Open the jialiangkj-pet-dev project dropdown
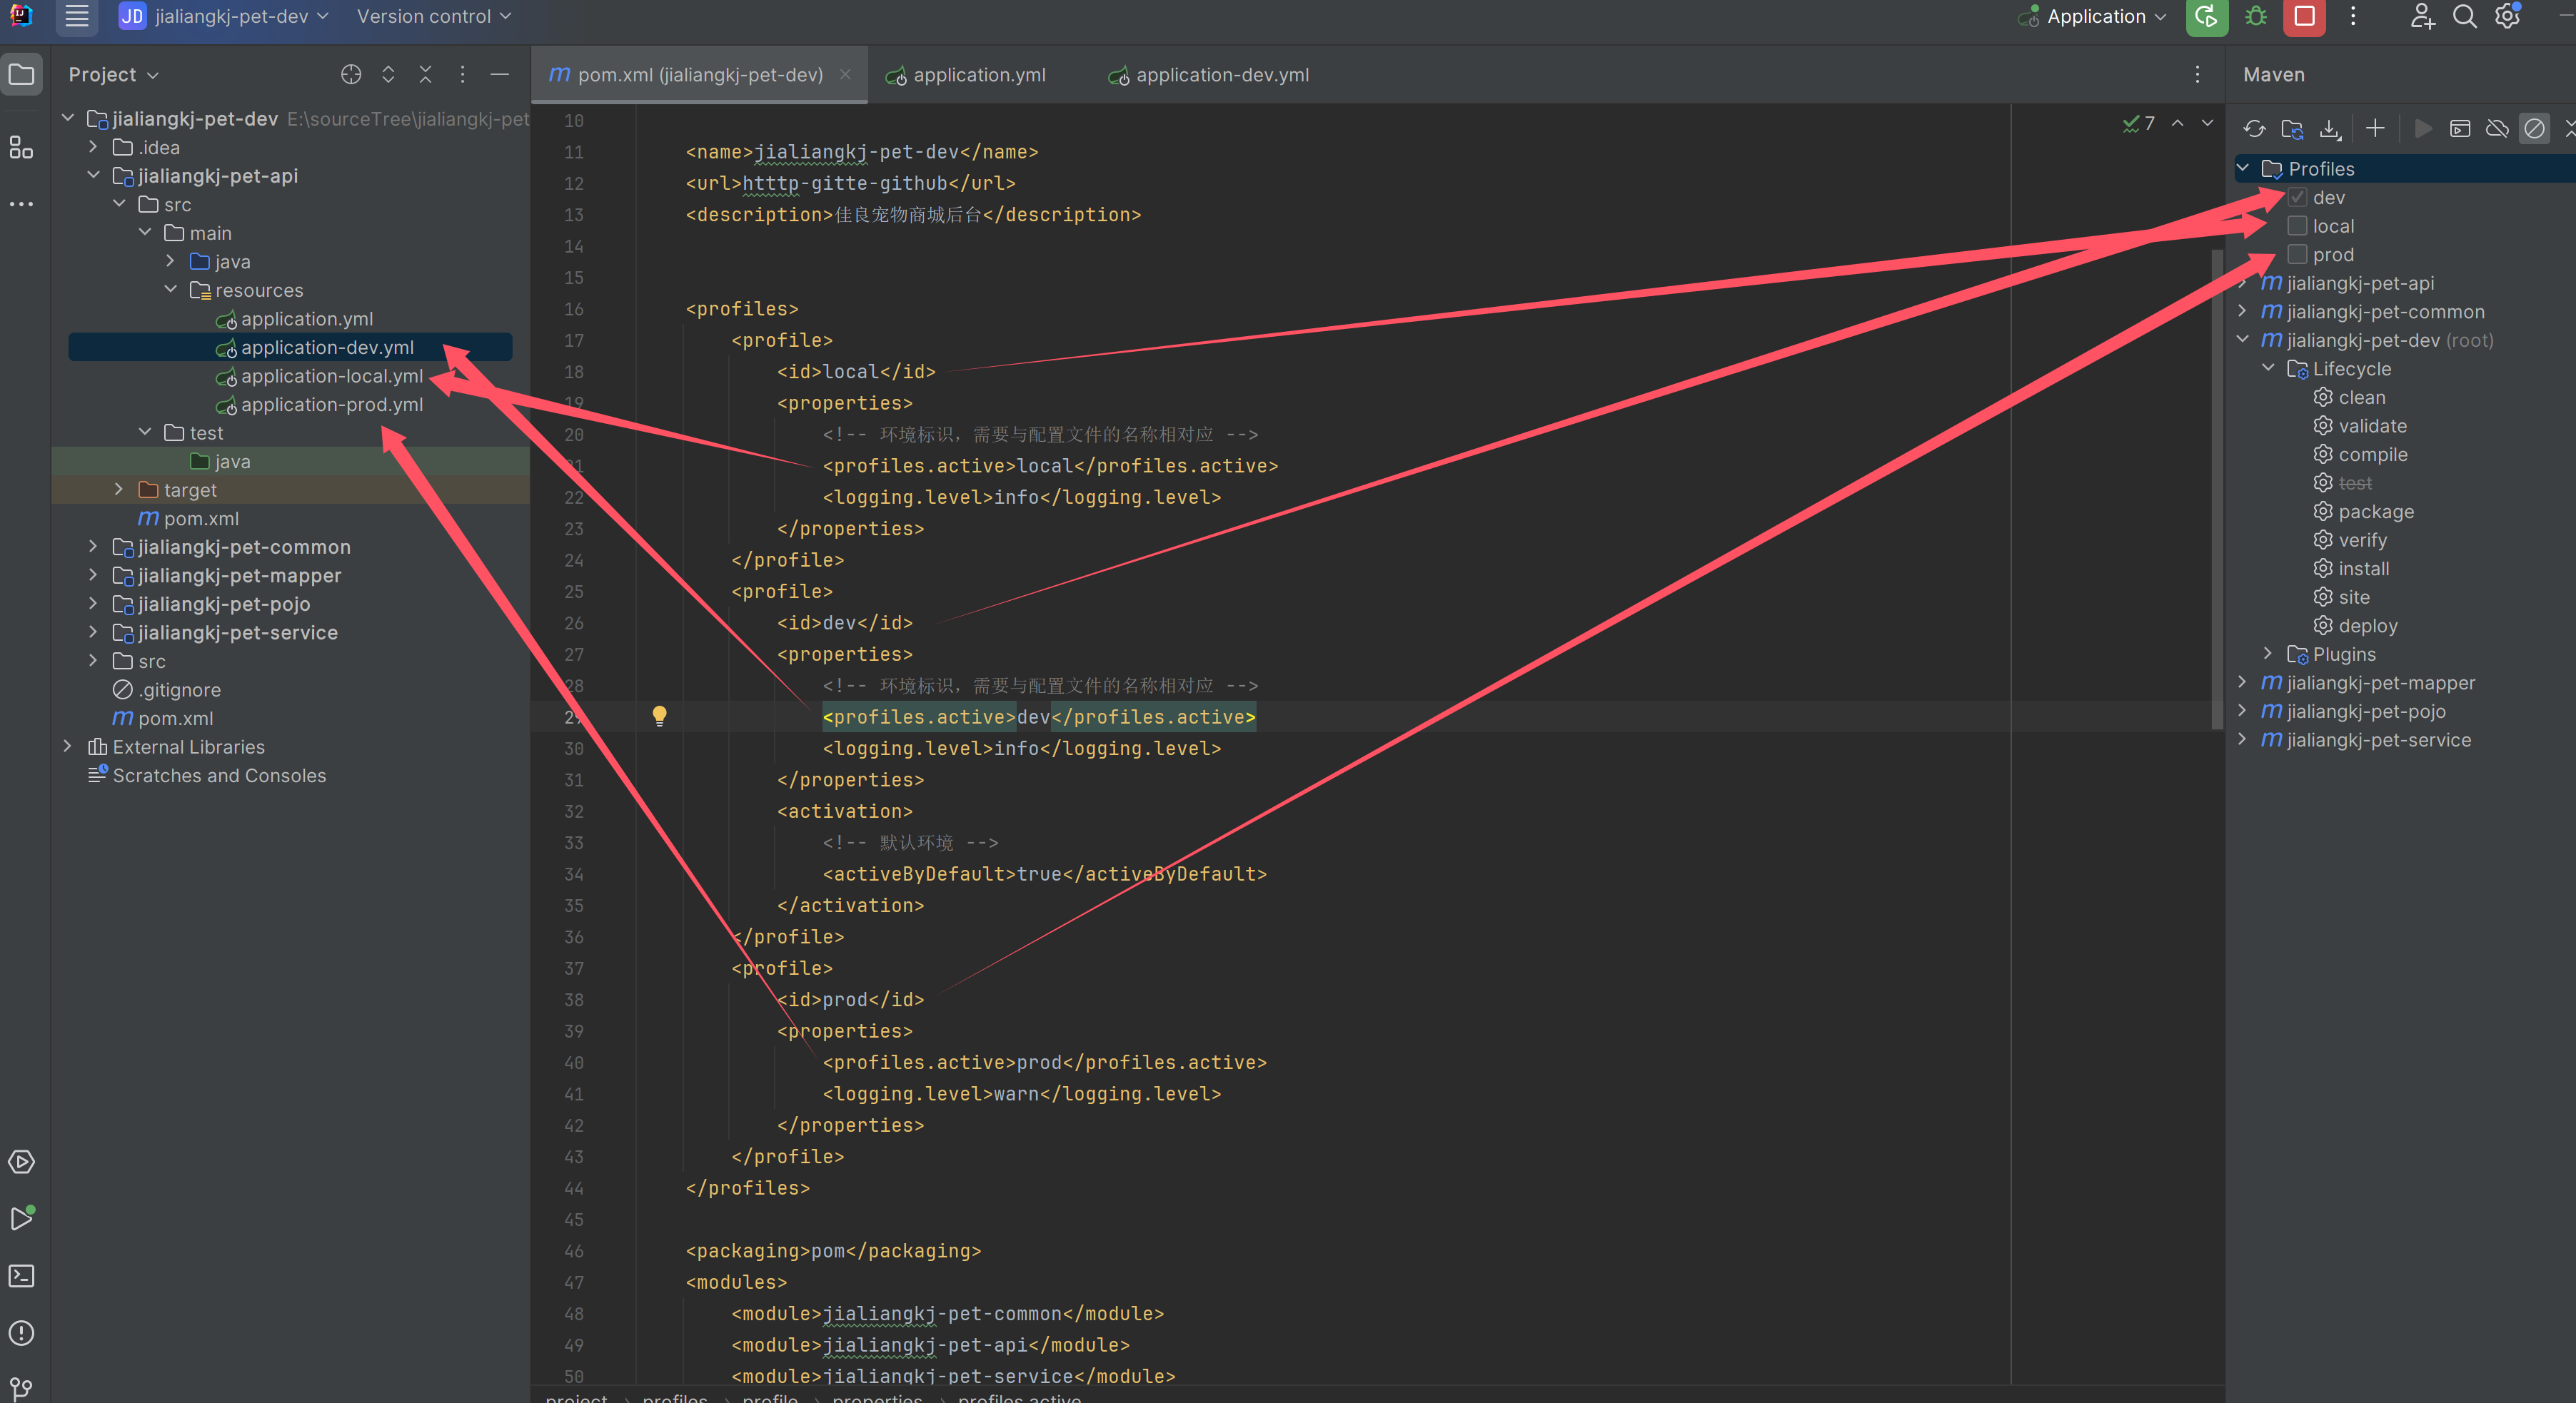Viewport: 2576px width, 1403px height. (223, 16)
